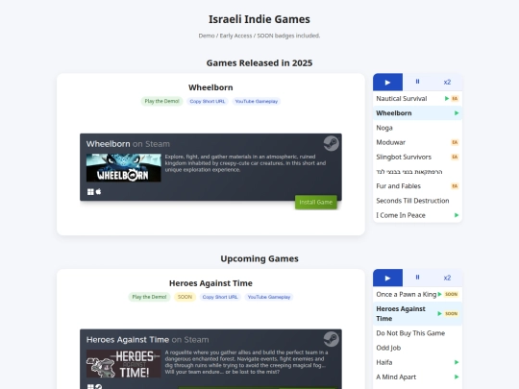This screenshot has height=389, width=519.
Task: Select I Come In Peace in the playlist
Action: (417, 215)
